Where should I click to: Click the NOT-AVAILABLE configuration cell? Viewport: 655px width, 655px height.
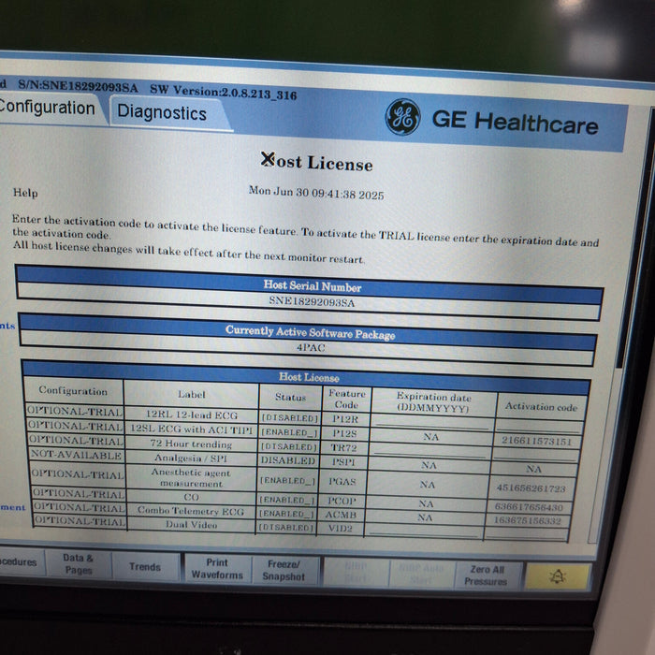77,455
